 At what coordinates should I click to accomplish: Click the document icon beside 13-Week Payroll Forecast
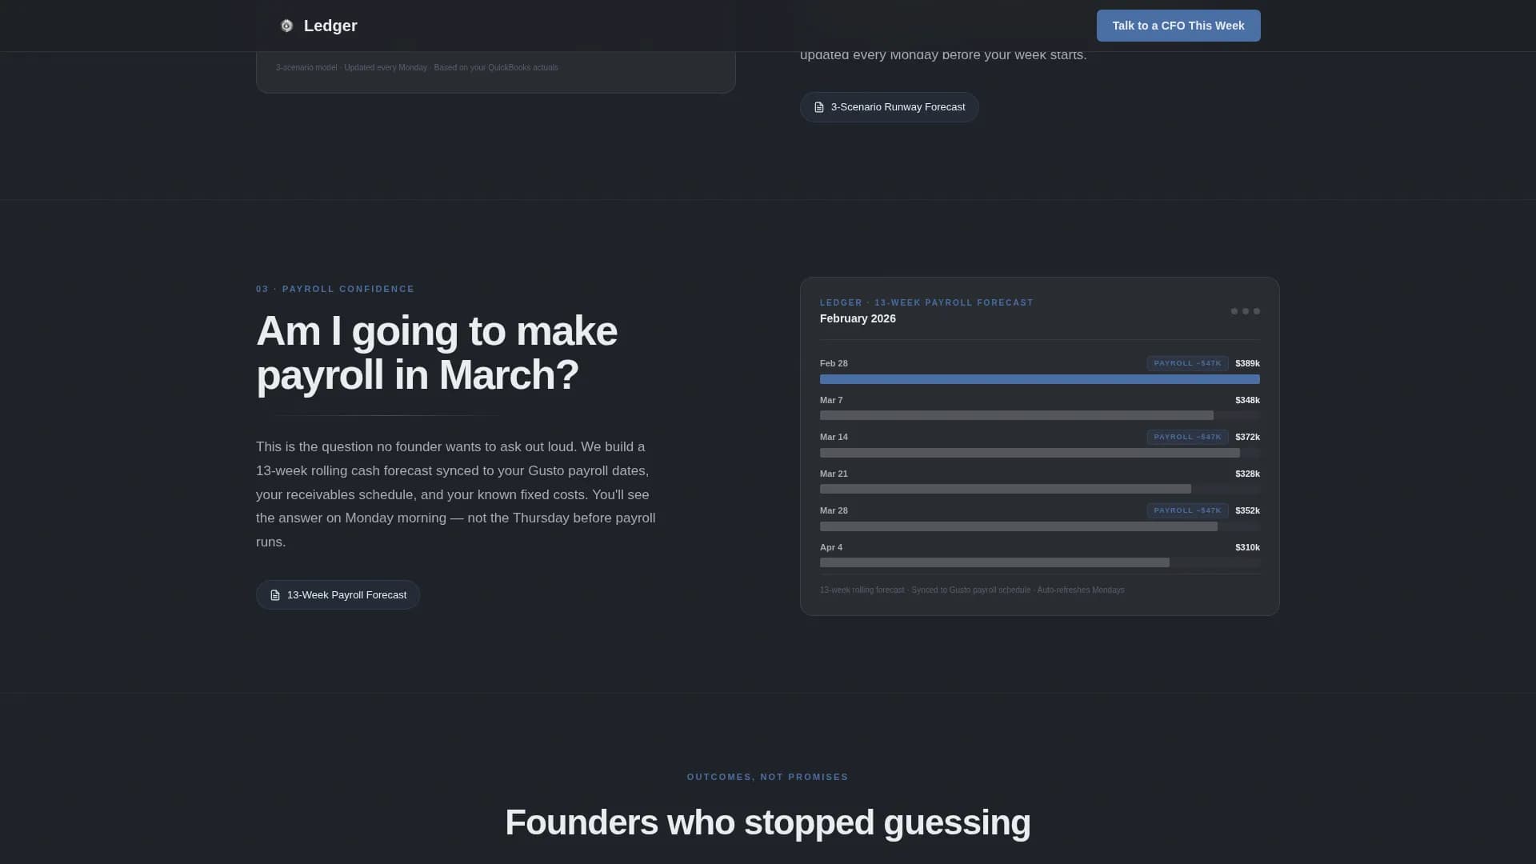276,594
